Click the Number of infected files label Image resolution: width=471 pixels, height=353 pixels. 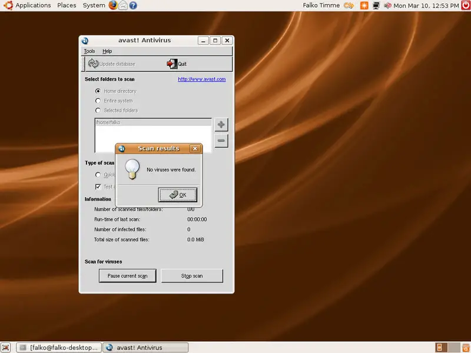coord(120,229)
